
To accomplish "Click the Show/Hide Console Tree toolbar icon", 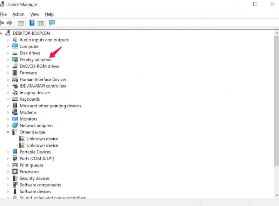I will tap(20, 23).
